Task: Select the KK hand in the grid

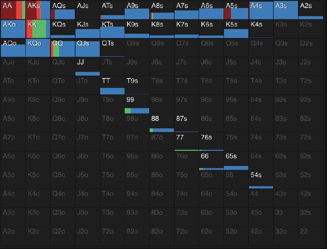Action: click(38, 29)
